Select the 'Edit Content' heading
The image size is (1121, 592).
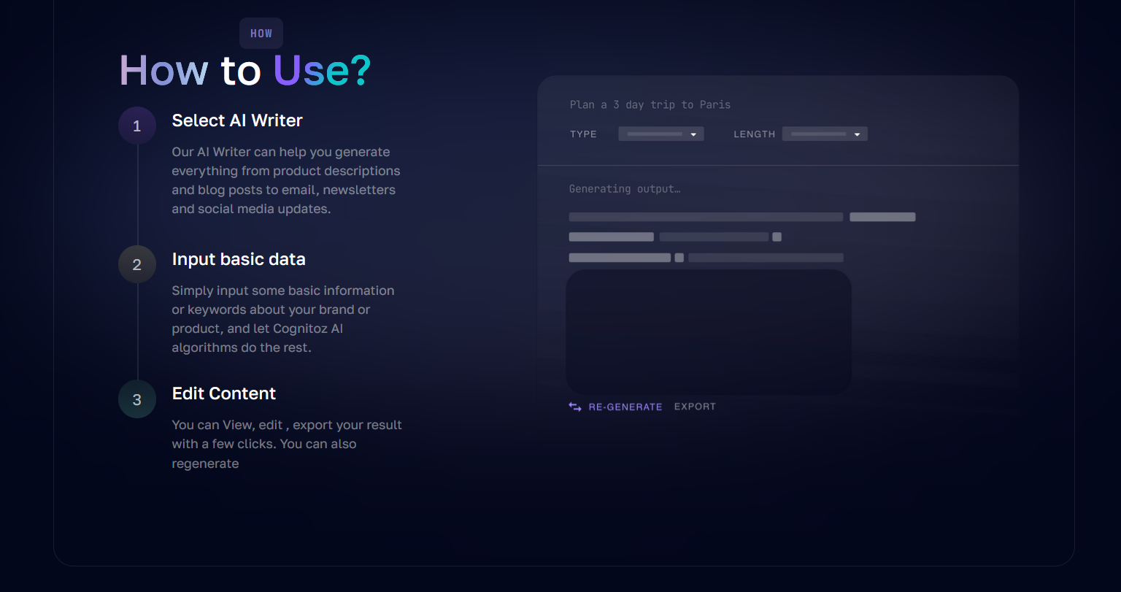(224, 393)
